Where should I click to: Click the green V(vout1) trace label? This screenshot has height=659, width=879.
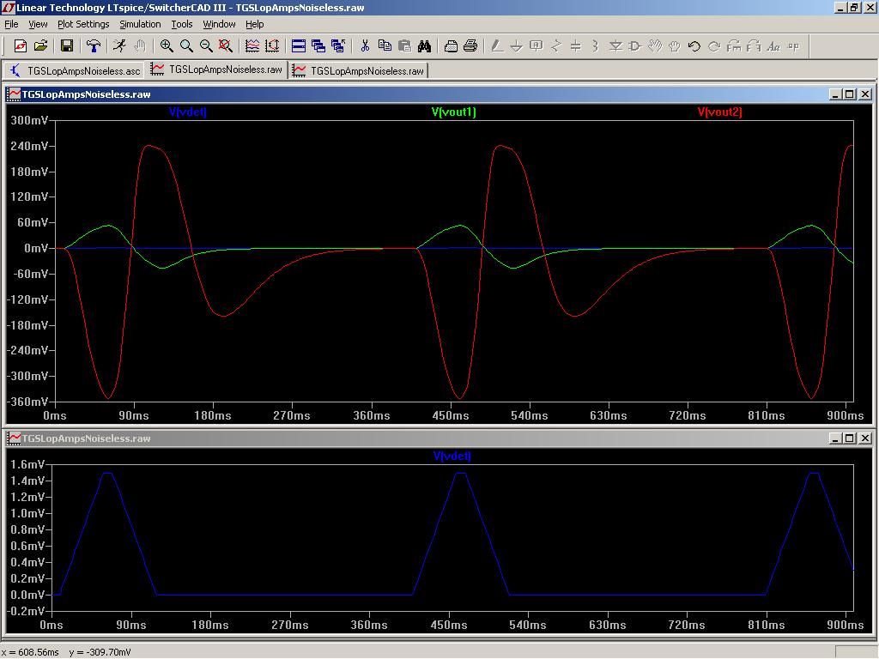(453, 112)
